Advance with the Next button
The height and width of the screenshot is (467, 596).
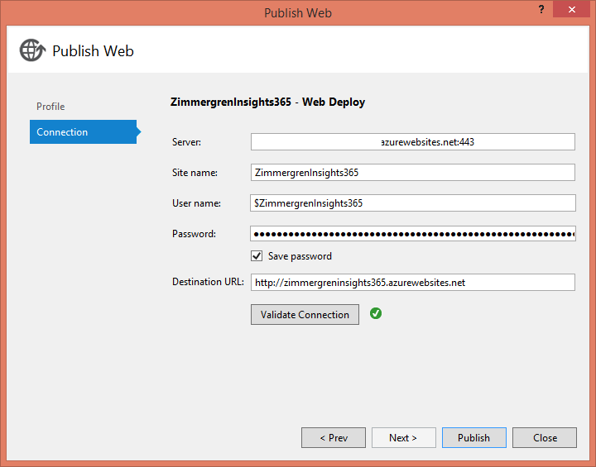click(x=403, y=438)
